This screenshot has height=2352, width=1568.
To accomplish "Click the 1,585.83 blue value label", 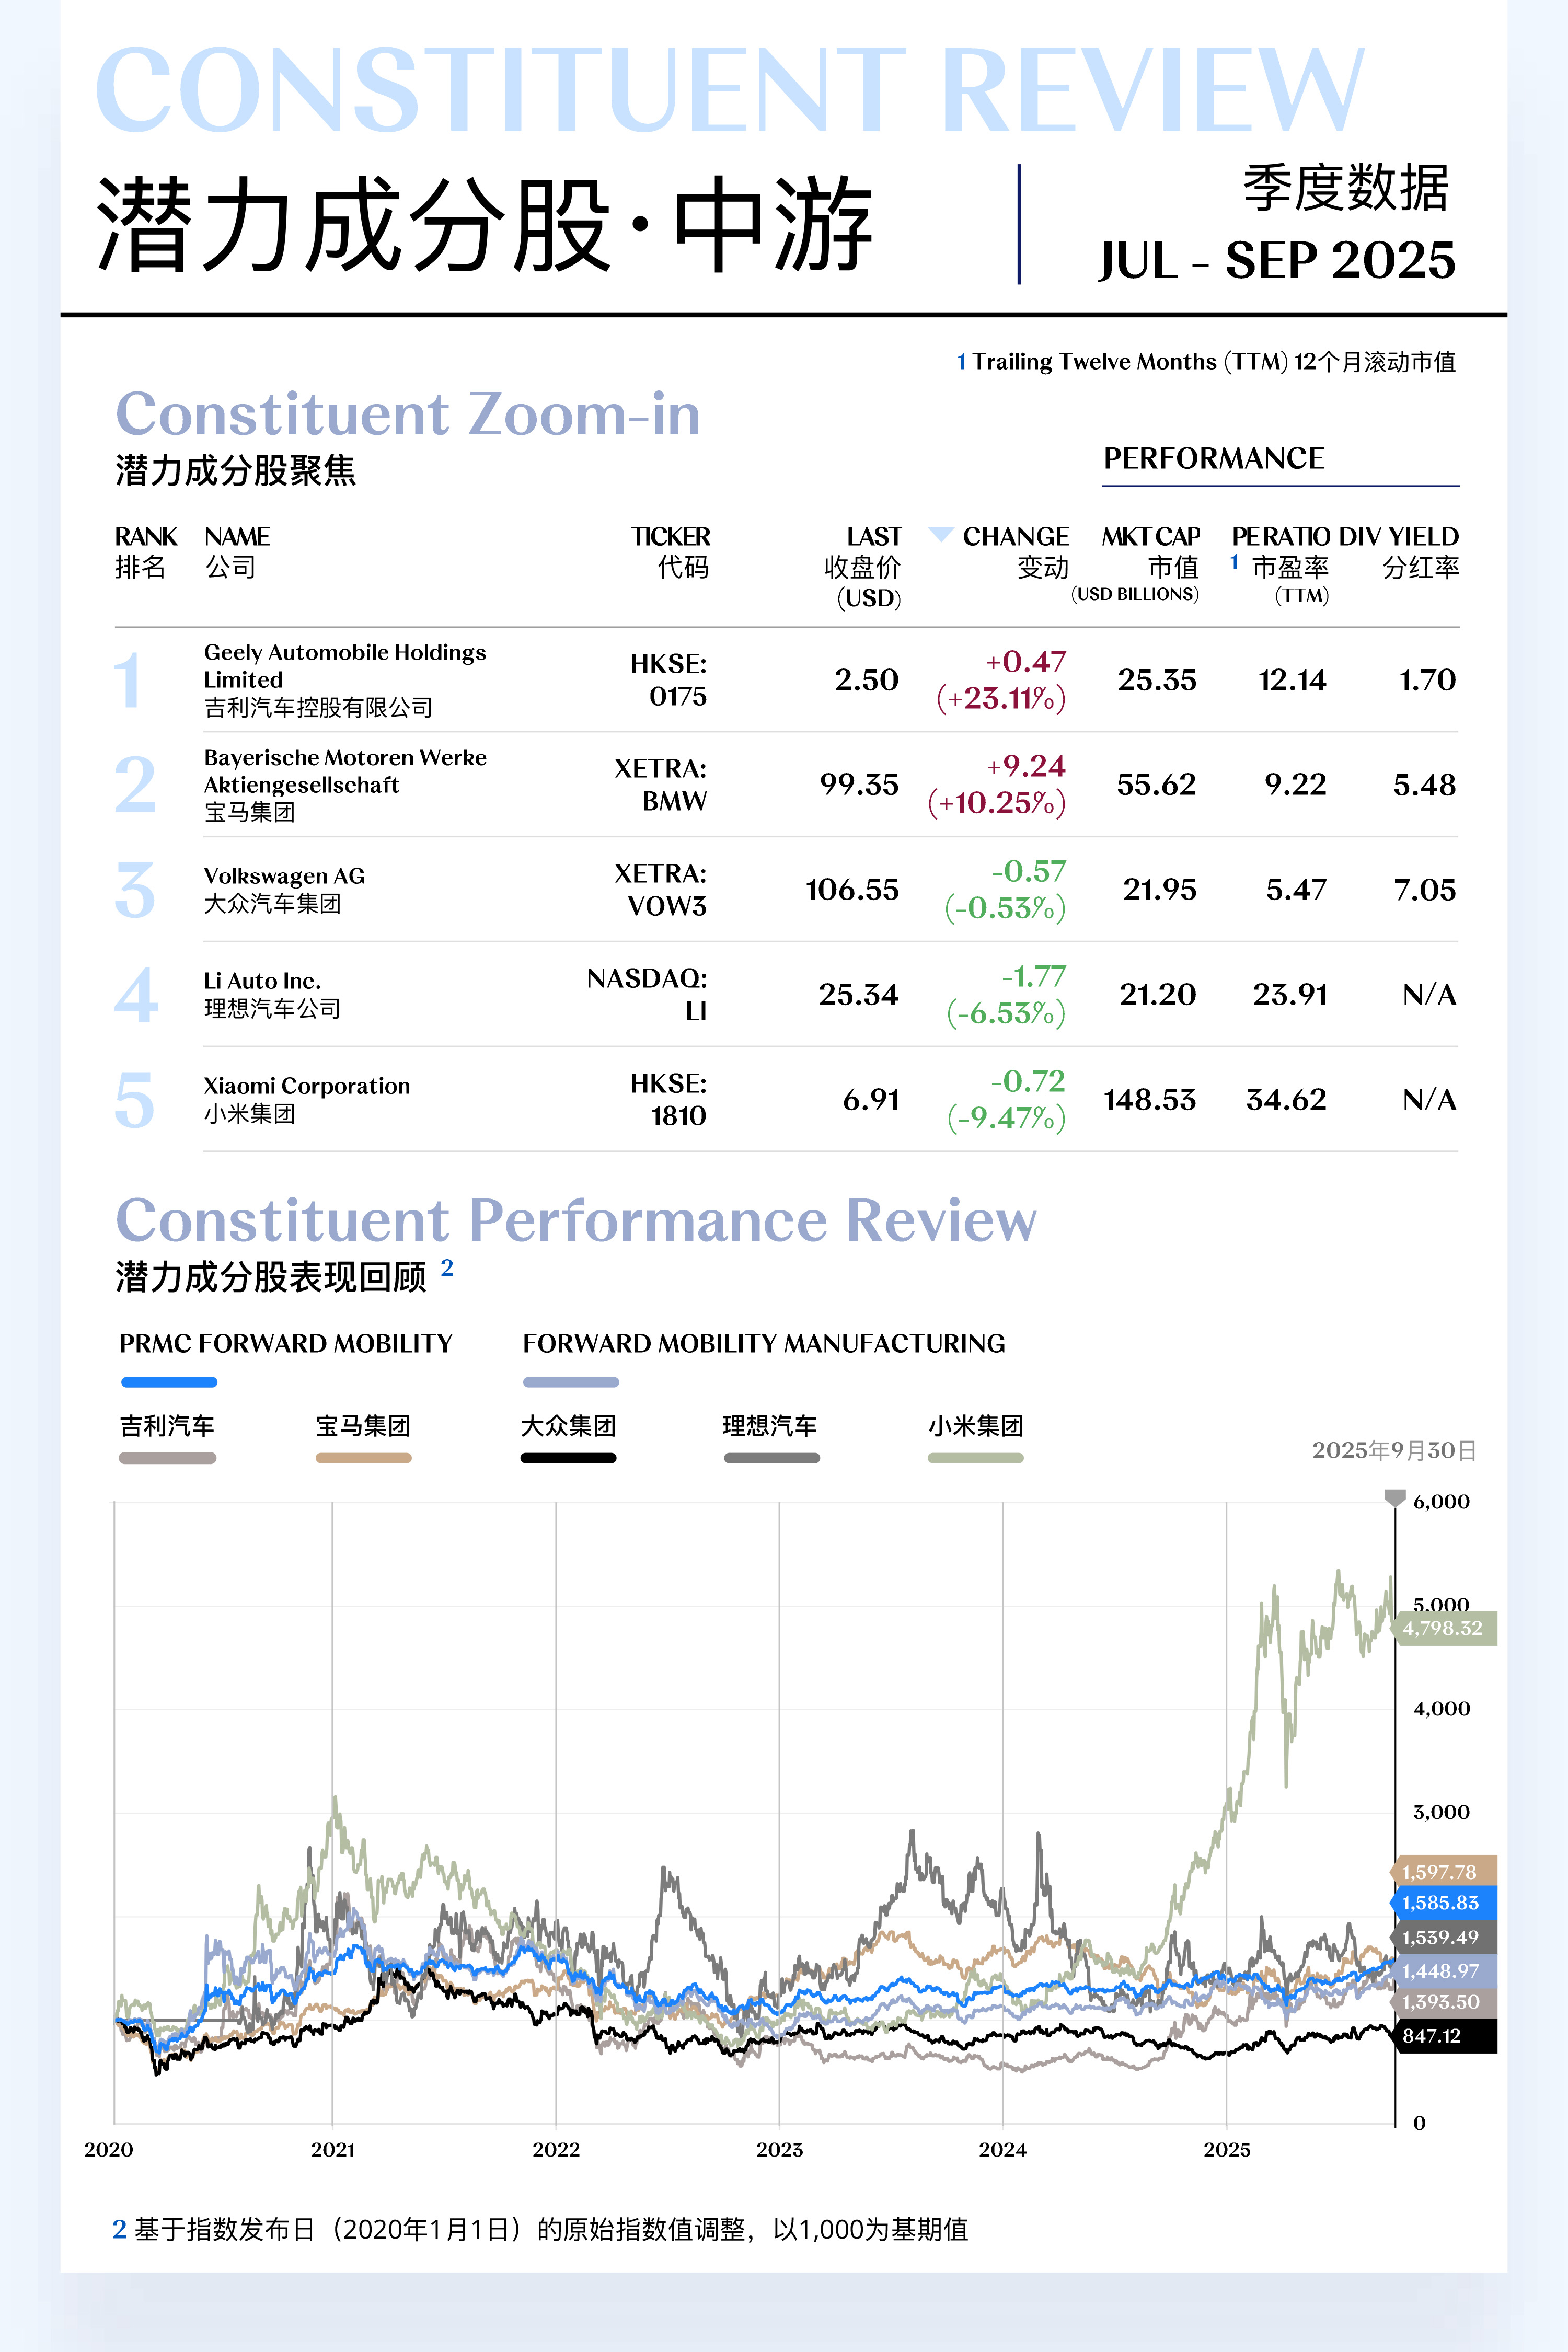I will coord(1442,1903).
